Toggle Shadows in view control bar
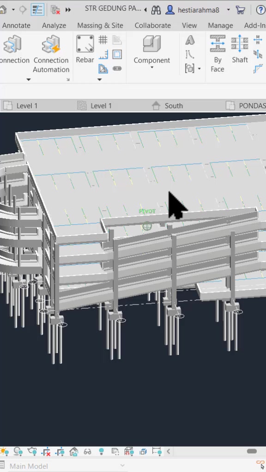The width and height of the screenshot is (266, 472). [x=18, y=452]
